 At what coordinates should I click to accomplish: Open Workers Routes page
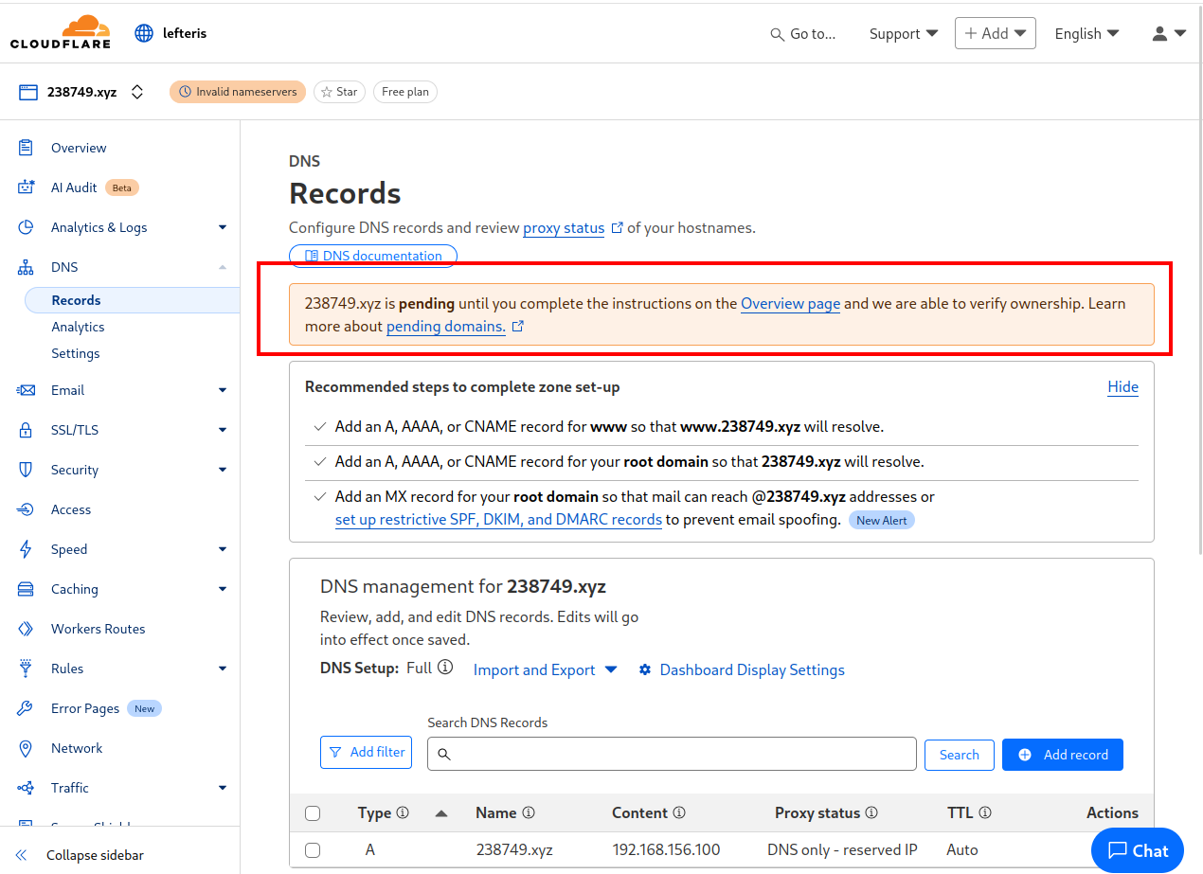99,629
